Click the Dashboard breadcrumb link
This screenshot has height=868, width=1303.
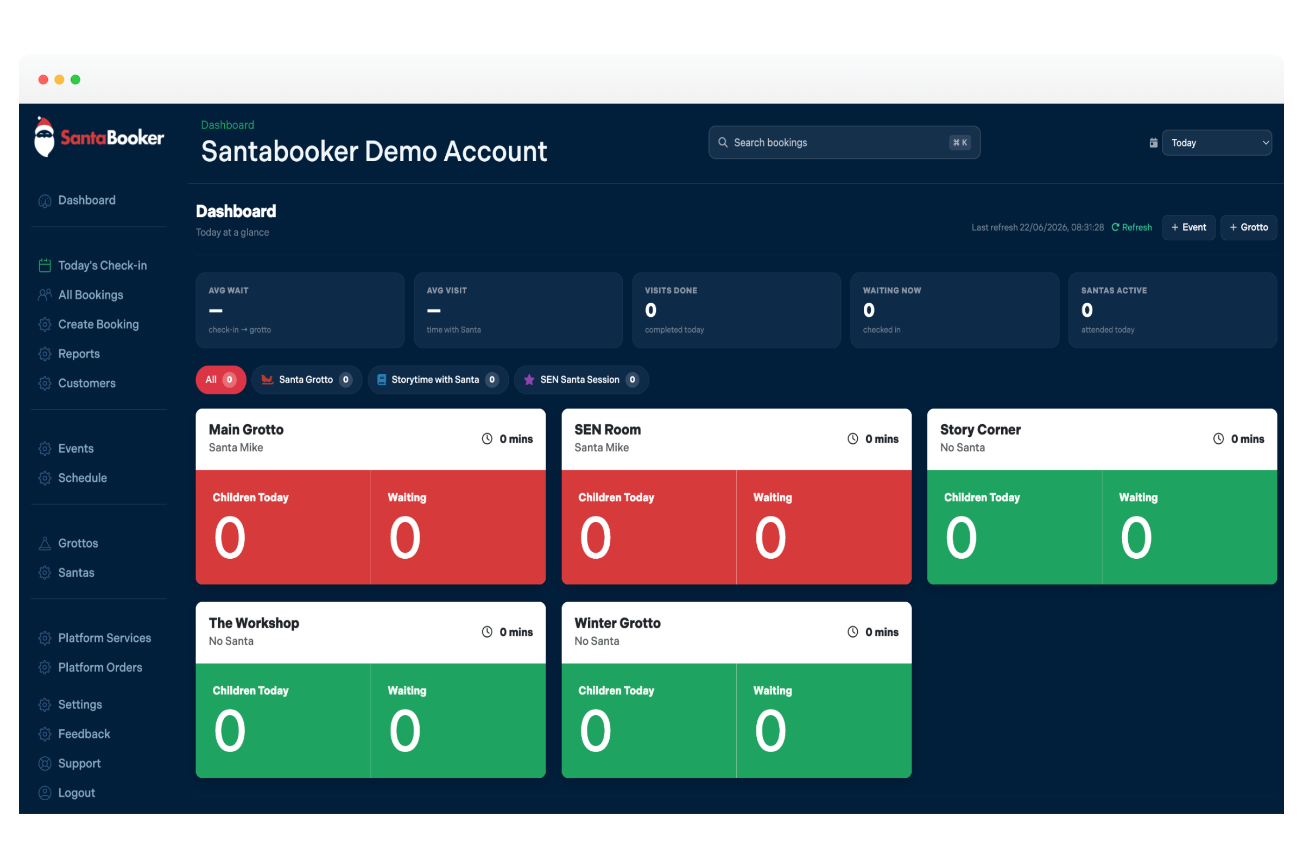[227, 125]
